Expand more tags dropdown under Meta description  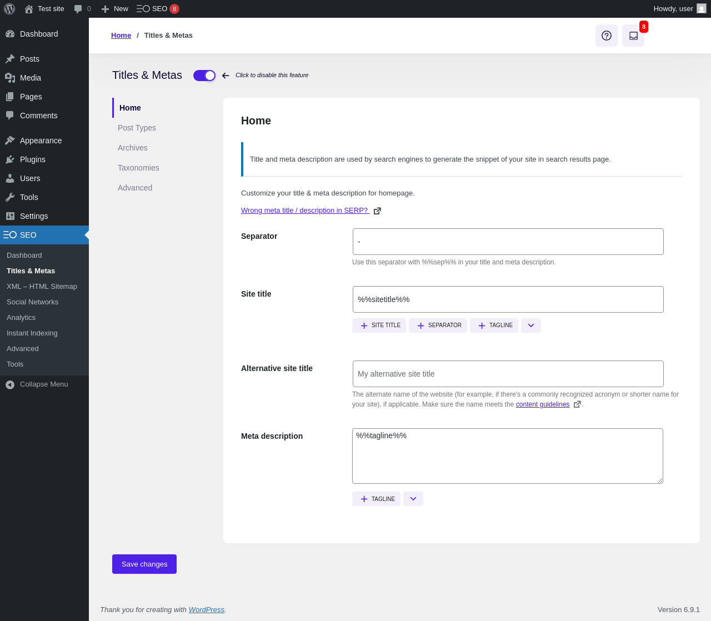pos(413,499)
